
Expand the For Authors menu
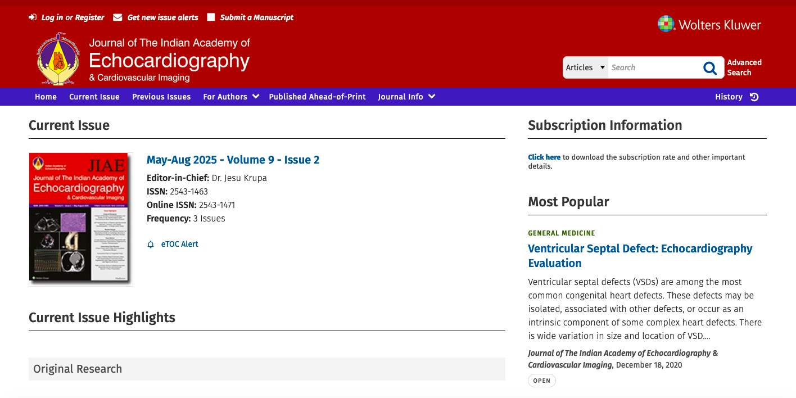230,97
